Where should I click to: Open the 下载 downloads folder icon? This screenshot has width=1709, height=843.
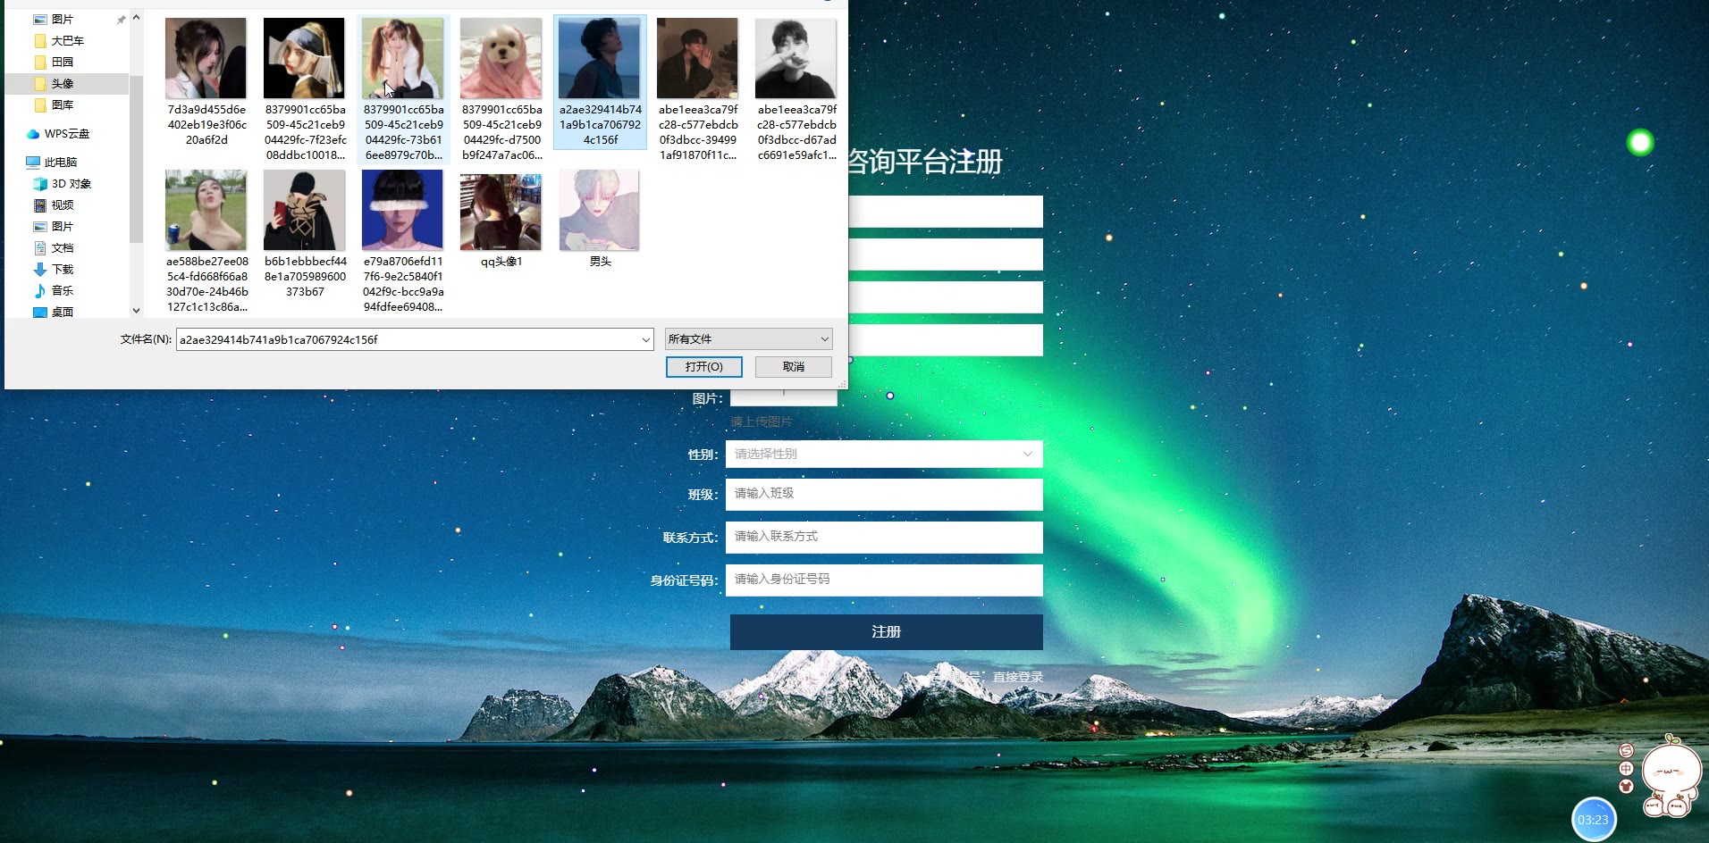pyautogui.click(x=40, y=270)
